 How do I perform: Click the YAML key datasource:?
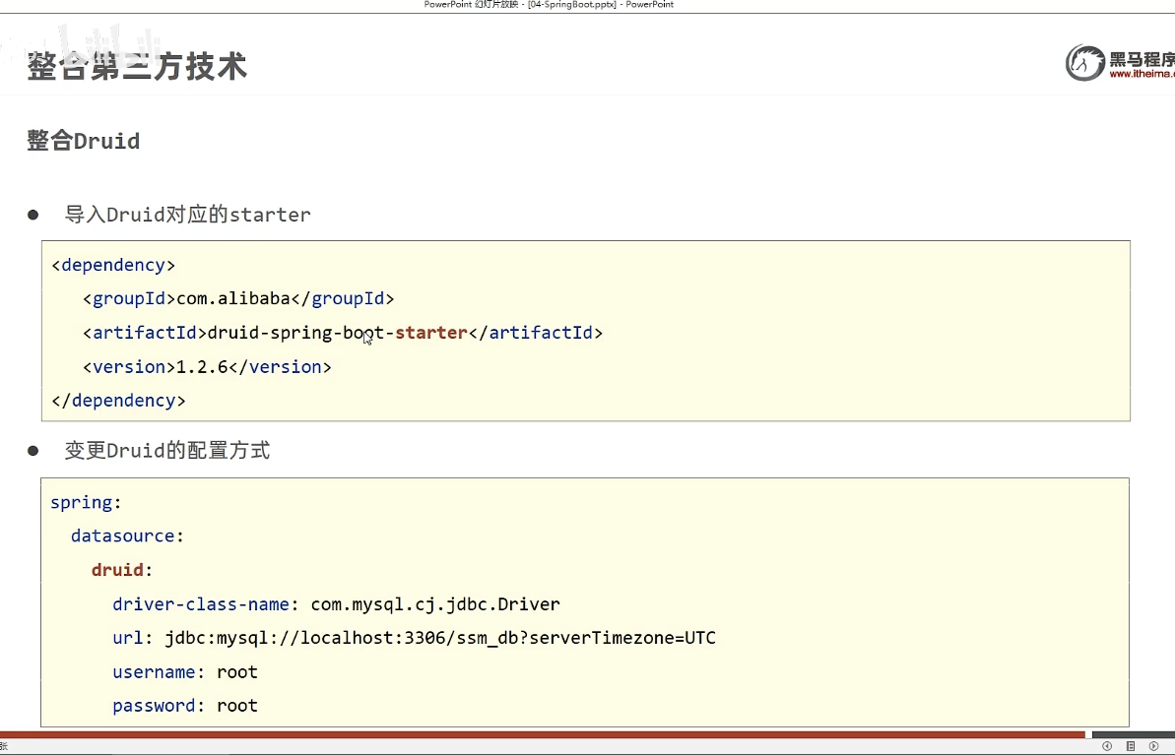[x=127, y=536]
